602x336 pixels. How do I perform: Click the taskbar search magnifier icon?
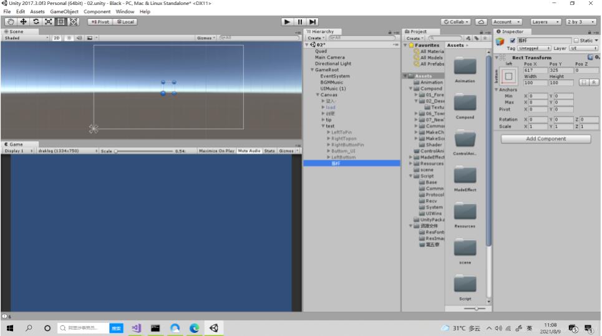click(29, 328)
